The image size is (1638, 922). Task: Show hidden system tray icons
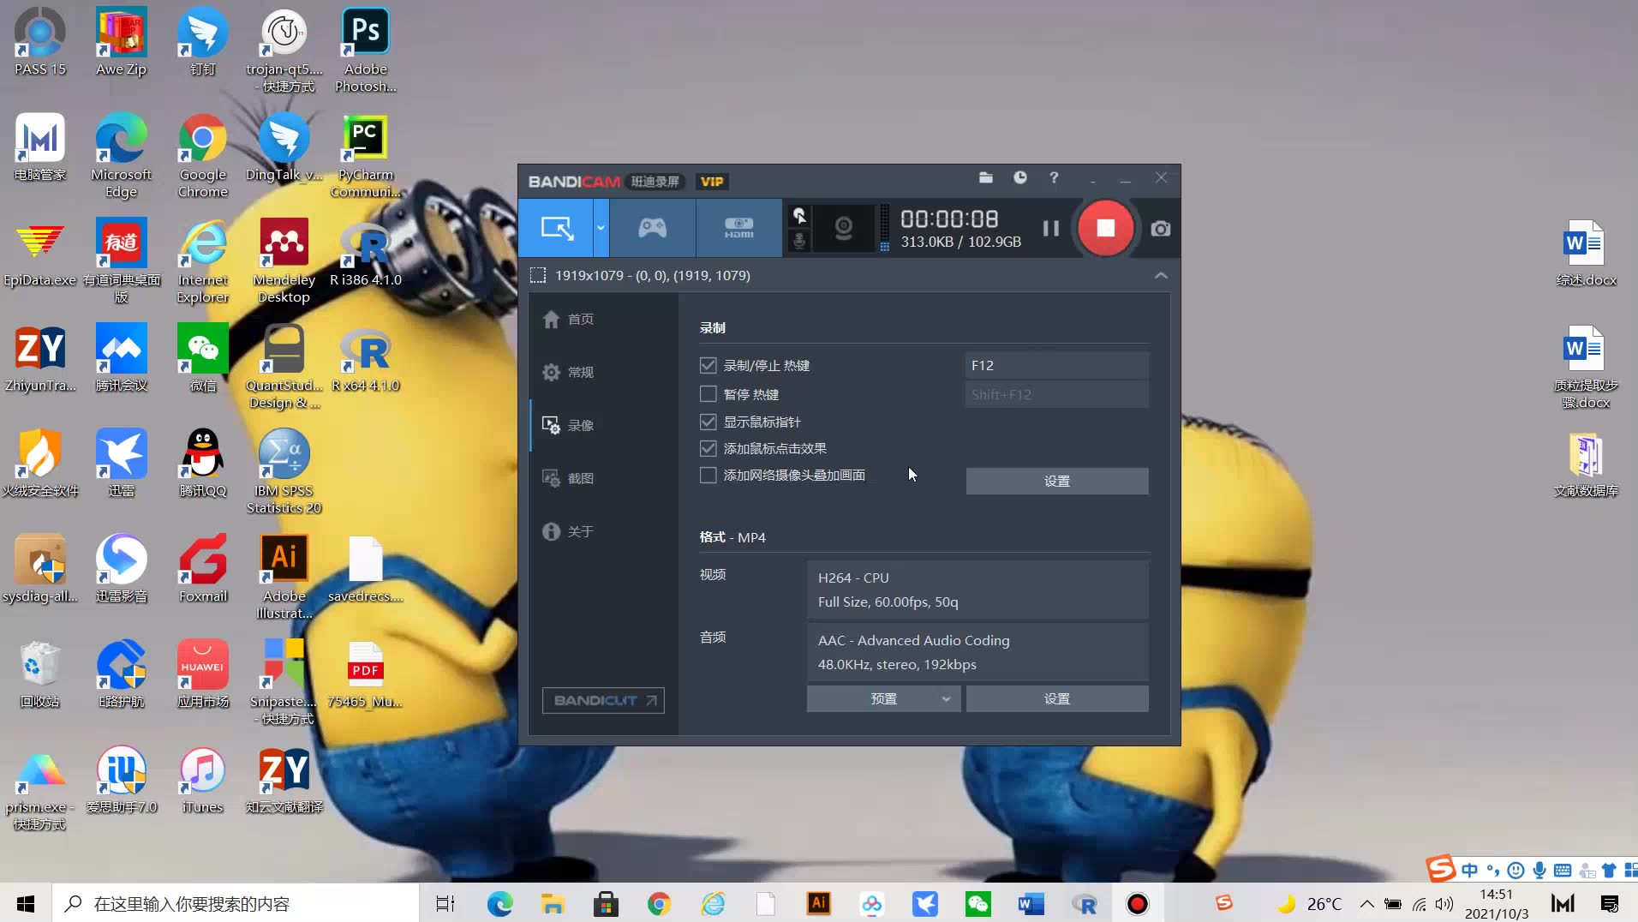[1367, 903]
